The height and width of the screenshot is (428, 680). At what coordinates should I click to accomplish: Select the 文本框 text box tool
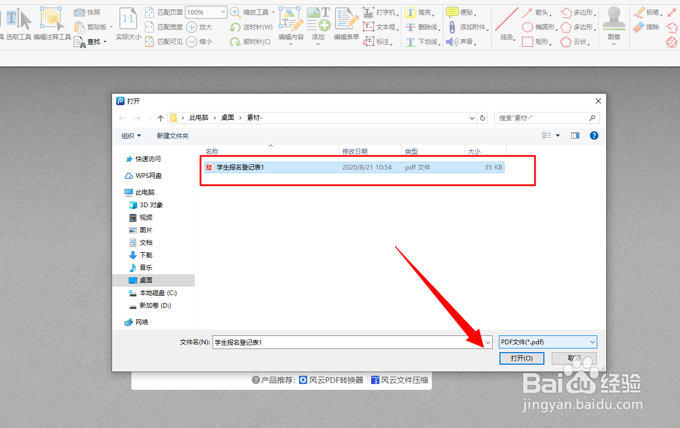click(x=381, y=27)
